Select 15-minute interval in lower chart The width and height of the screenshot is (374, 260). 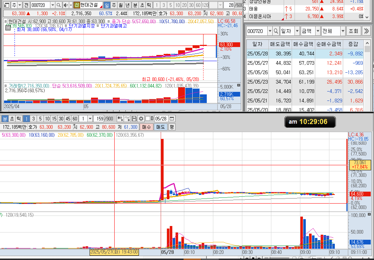point(54,119)
